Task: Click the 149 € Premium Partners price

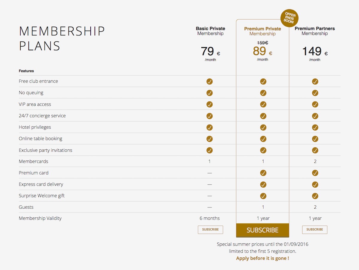Action: (x=315, y=51)
